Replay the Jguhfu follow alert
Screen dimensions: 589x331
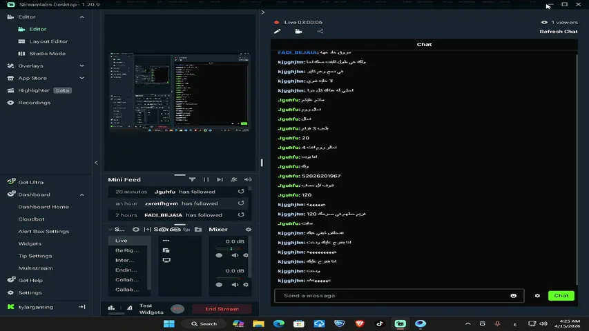tap(241, 192)
